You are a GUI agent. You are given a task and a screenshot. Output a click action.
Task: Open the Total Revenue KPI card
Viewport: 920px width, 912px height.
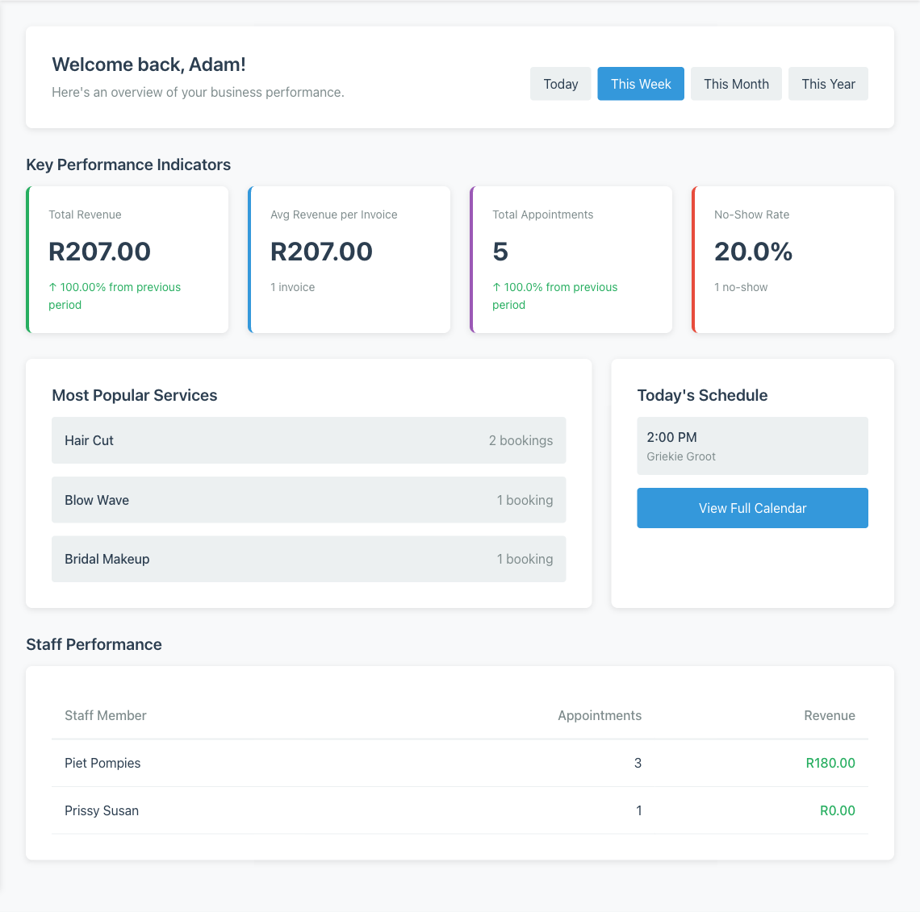127,260
